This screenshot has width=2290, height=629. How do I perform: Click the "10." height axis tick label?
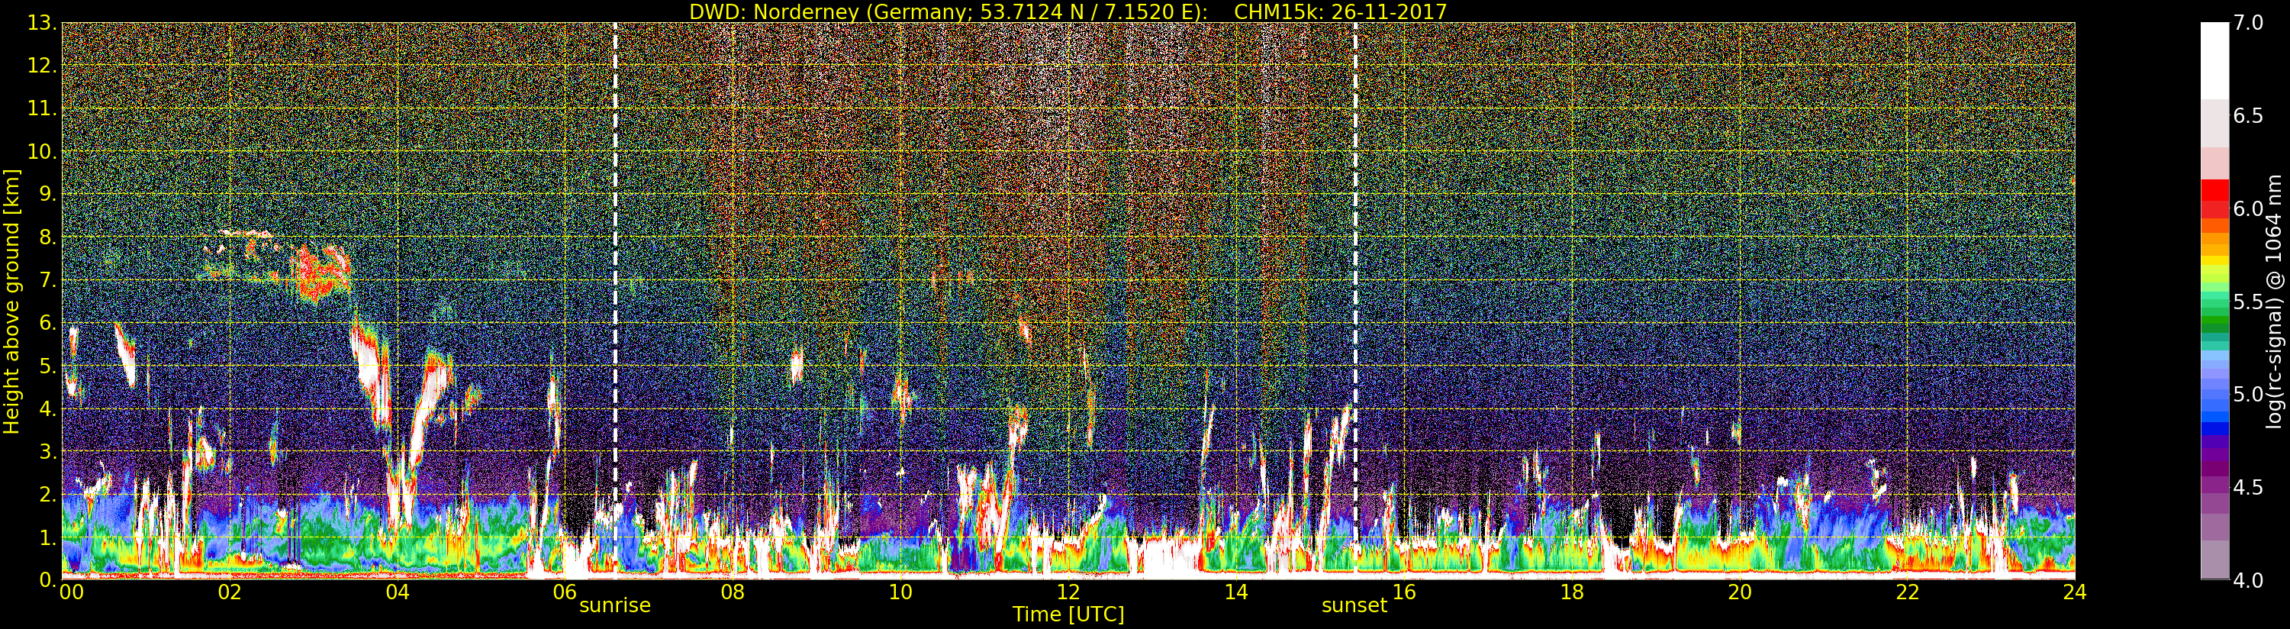click(42, 151)
